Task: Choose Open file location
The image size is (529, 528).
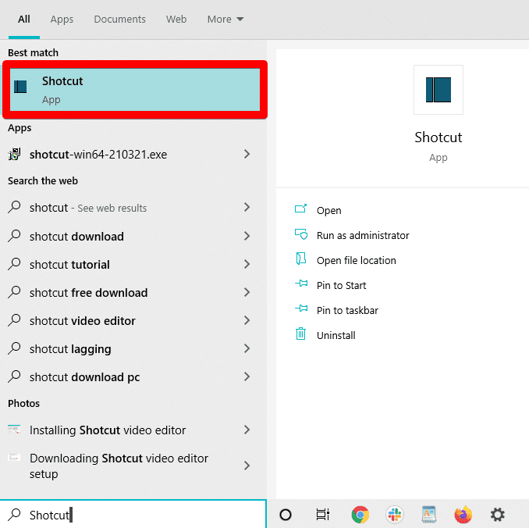Action: pos(357,260)
